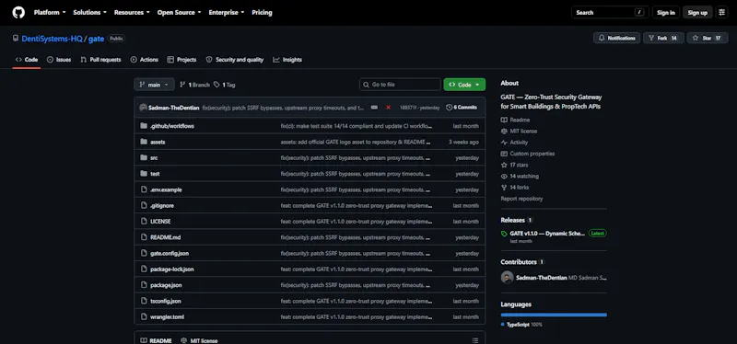This screenshot has width=737, height=344.
Task: Open the Enterprise dropdown menu
Action: (x=227, y=13)
